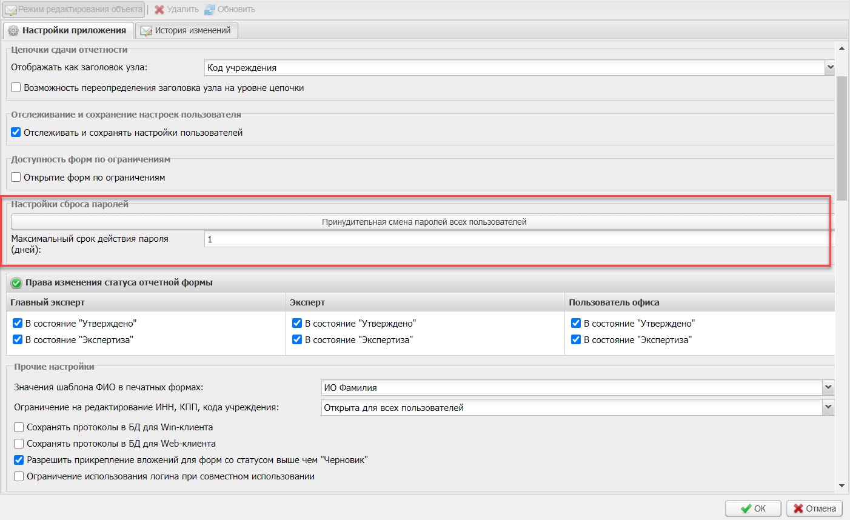Click the vertical scrollbar down arrow
Screen dimensions: 850x520
click(x=842, y=485)
